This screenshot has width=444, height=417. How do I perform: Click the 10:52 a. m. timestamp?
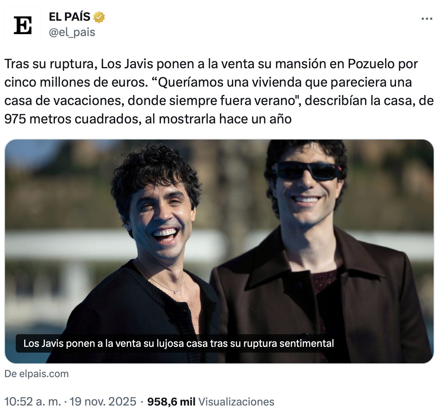(33, 401)
